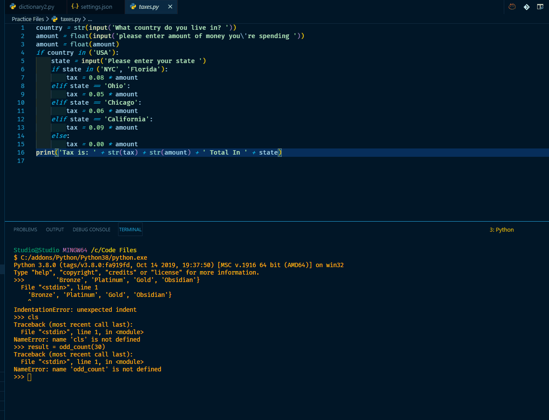
Task: Switch to the PROBLEMS panel
Action: coord(25,229)
